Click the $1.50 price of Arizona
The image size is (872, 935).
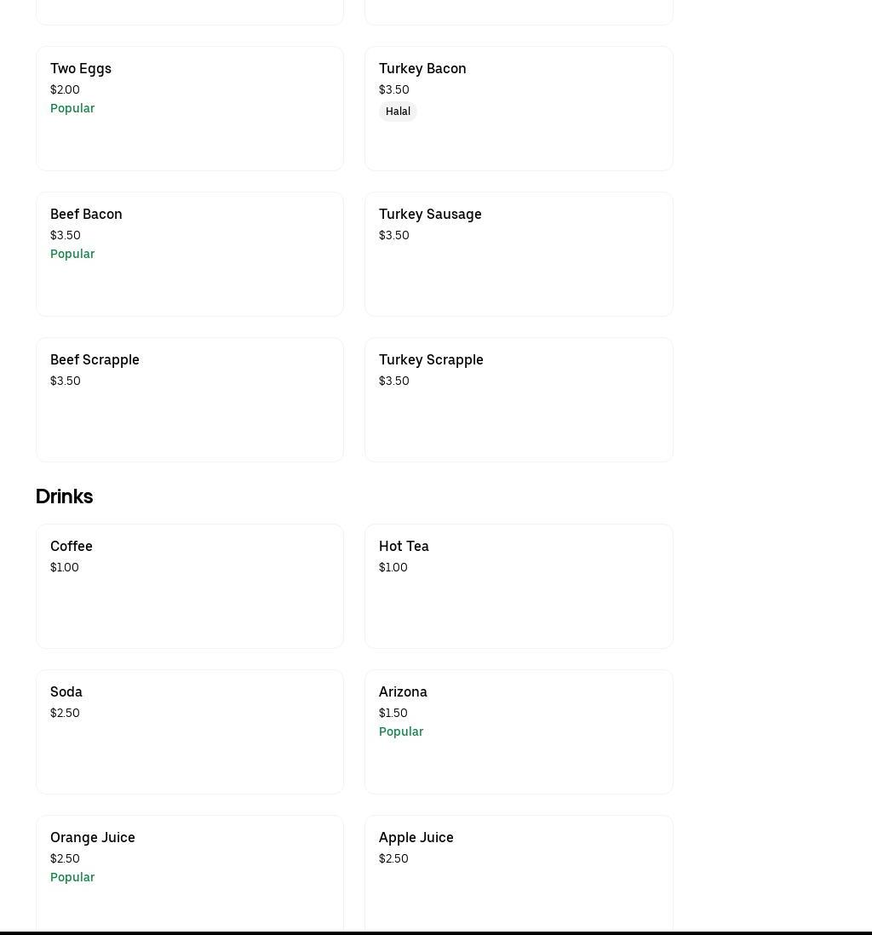click(393, 713)
